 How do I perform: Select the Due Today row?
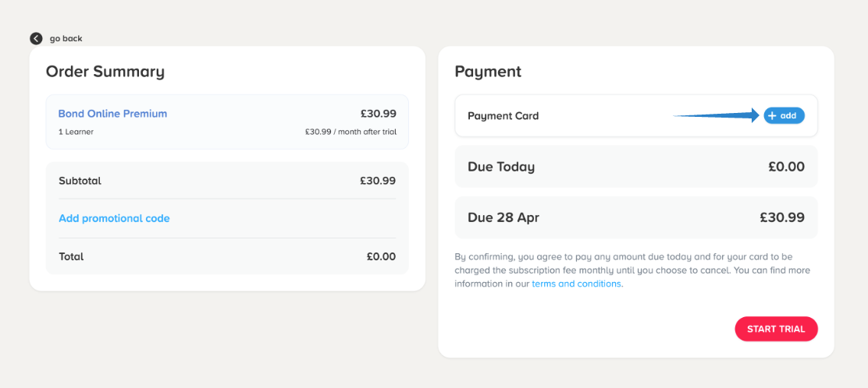[x=635, y=167]
